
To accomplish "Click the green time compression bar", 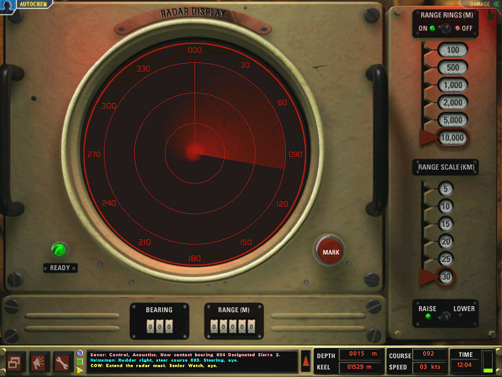I will pos(488,370).
